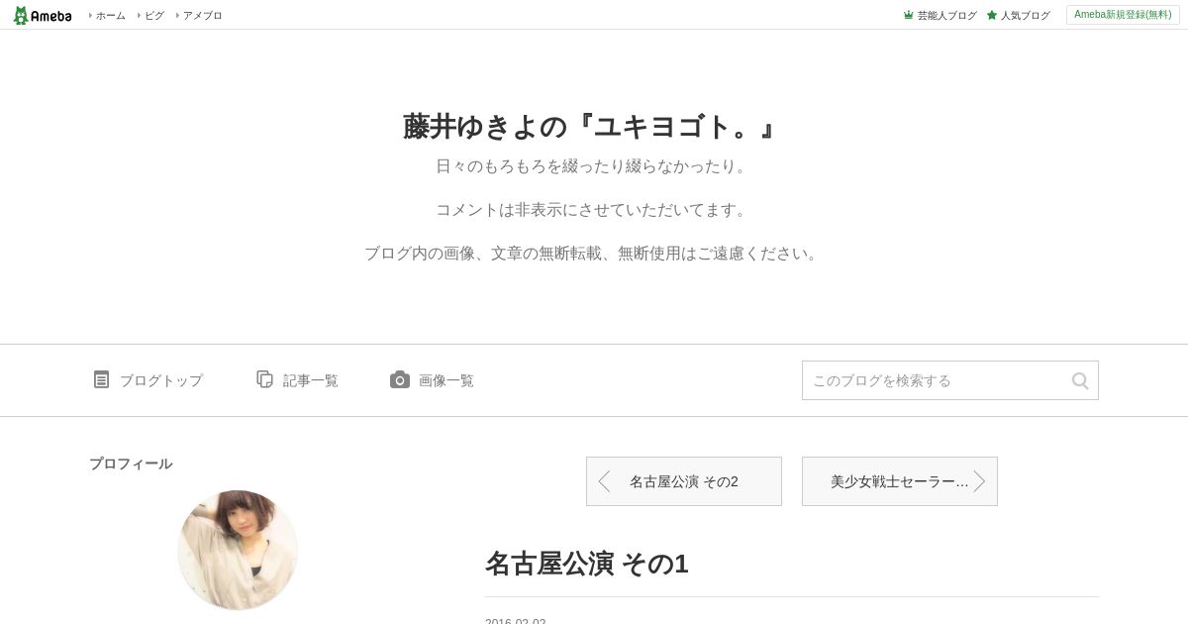Click the 画像一覧 camera icon
Image resolution: width=1188 pixels, height=624 pixels.
[400, 379]
